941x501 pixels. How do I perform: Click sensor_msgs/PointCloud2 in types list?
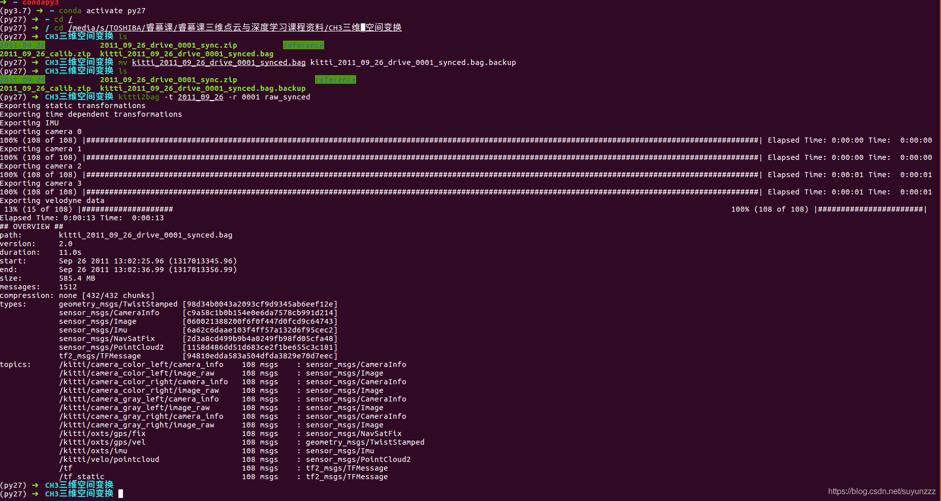click(111, 347)
